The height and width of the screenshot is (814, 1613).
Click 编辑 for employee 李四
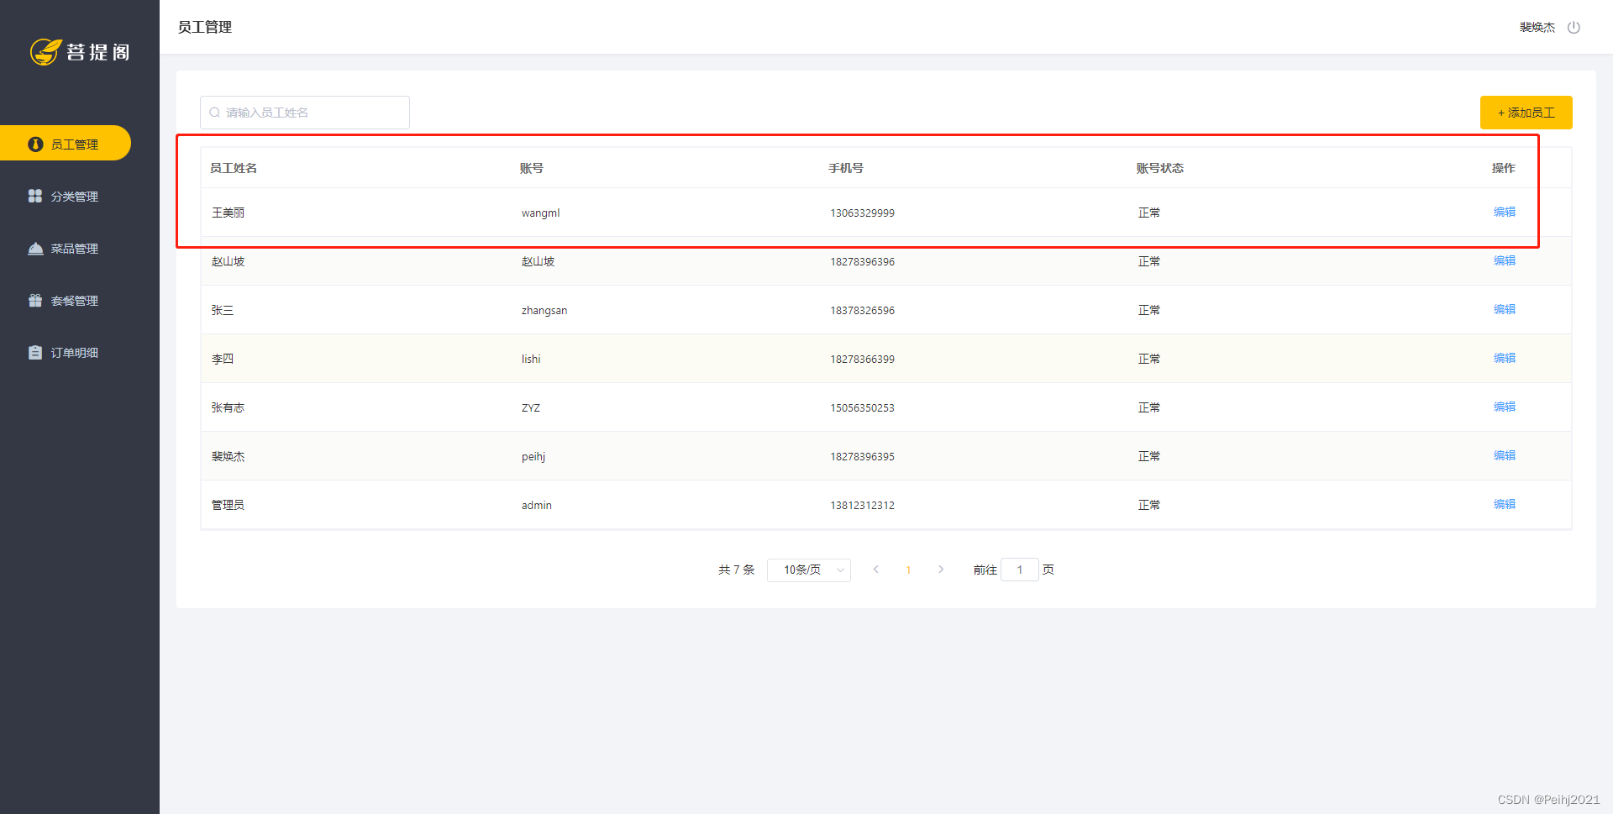pos(1504,358)
